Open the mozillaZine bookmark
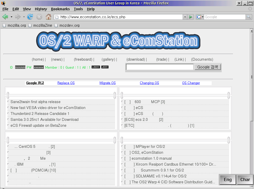The height and width of the screenshot is (189, 254). click(40, 25)
